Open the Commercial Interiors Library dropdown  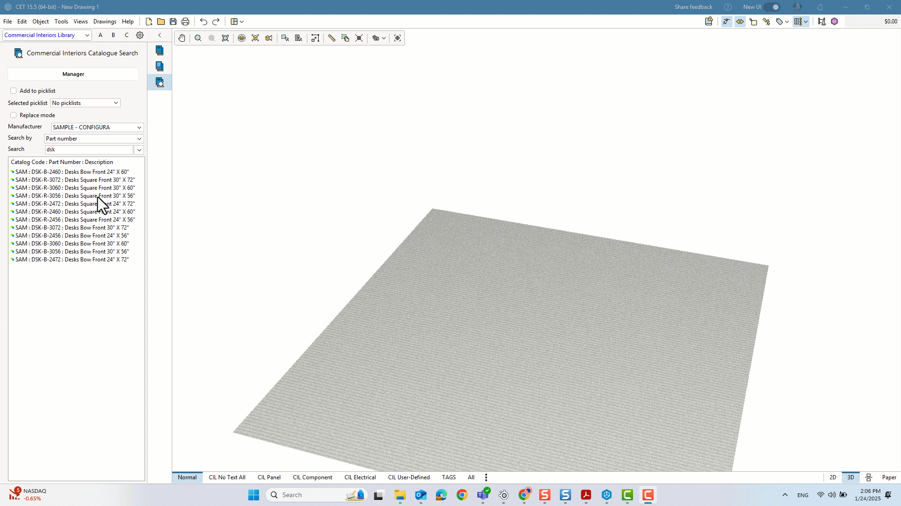point(47,35)
